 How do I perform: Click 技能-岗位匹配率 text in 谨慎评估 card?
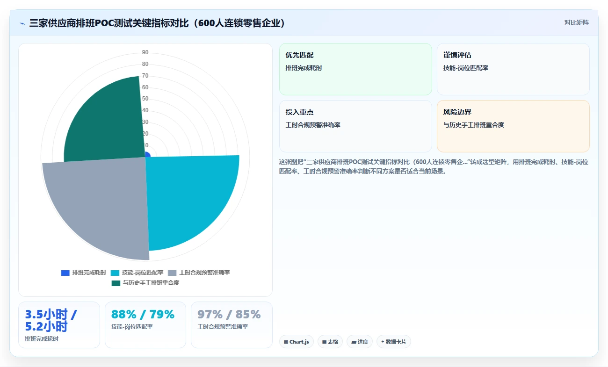pyautogui.click(x=466, y=68)
